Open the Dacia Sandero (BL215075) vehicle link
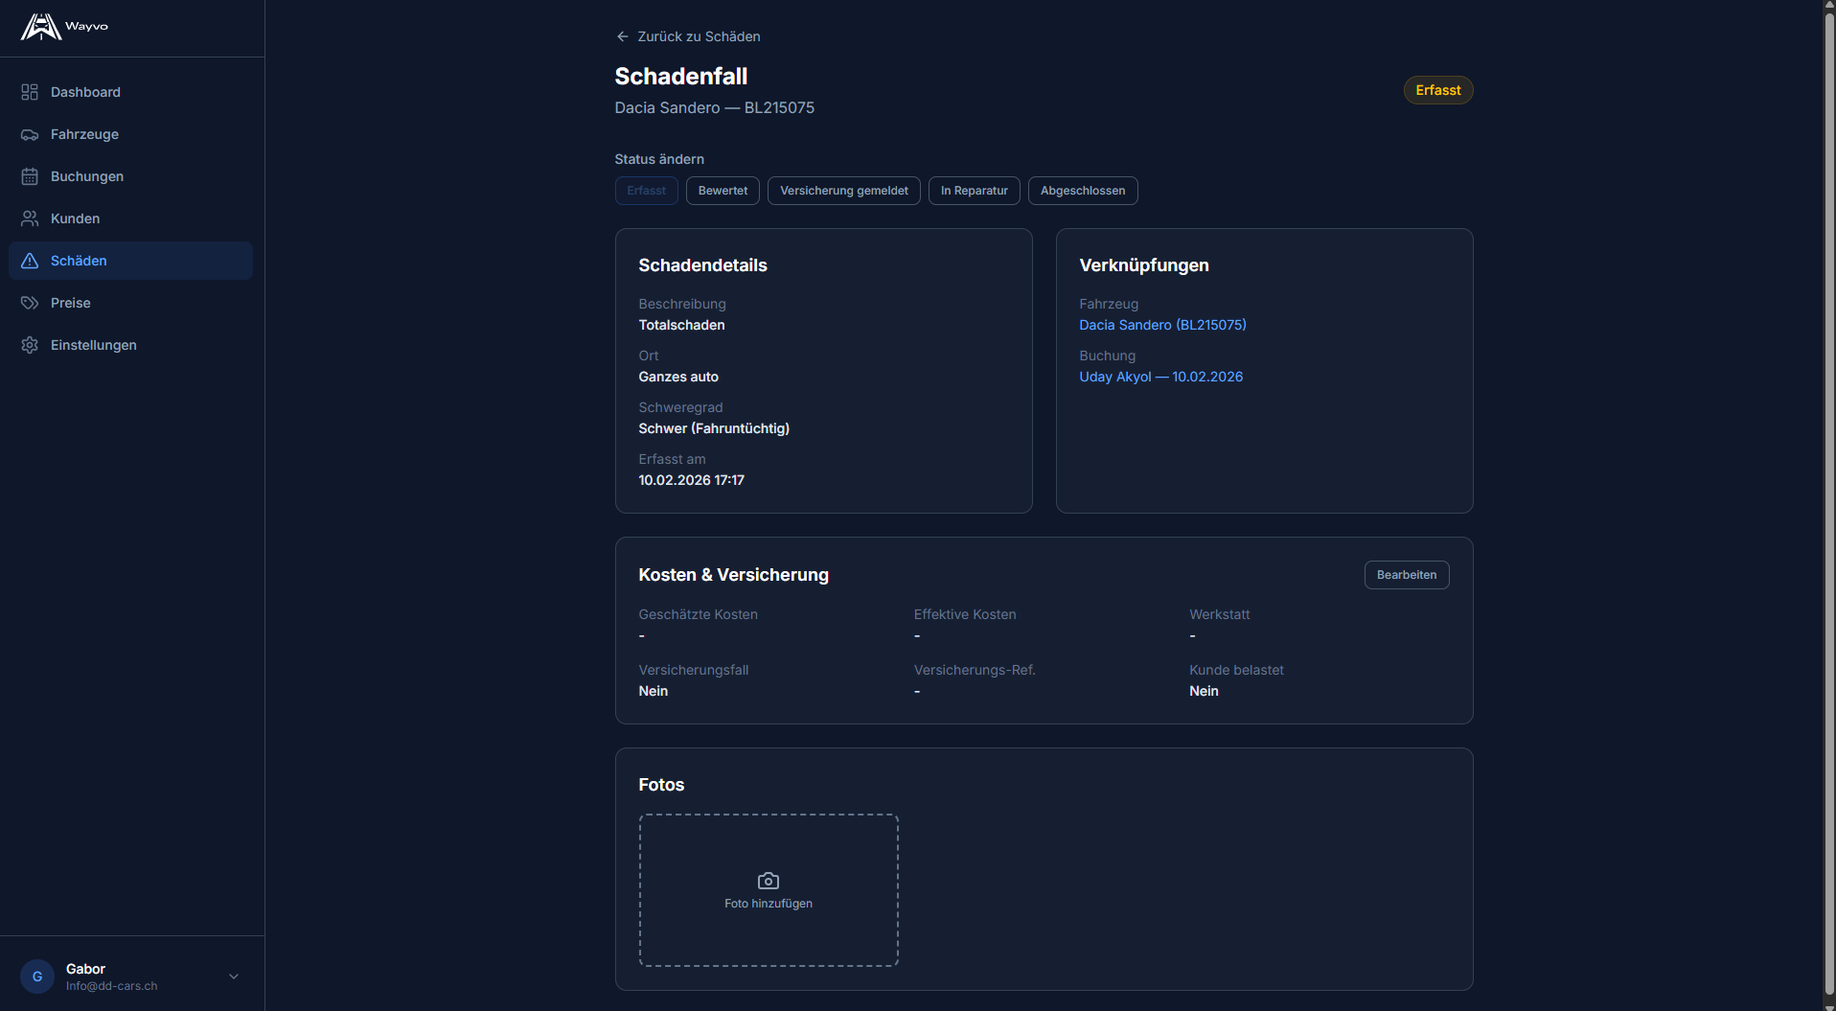The image size is (1836, 1011). tap(1162, 325)
